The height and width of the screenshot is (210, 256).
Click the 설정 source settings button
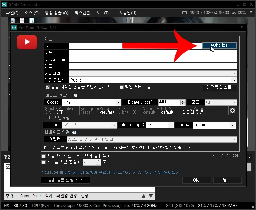(85, 196)
